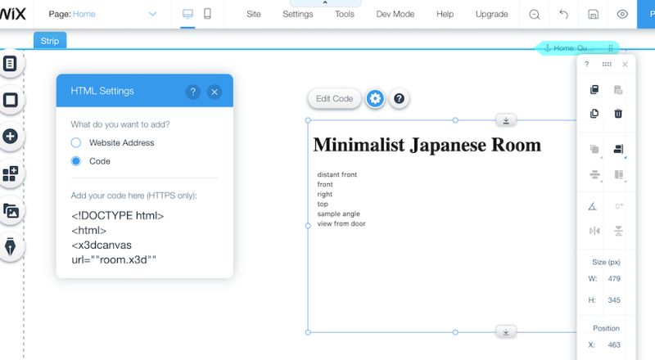Open HTML settings gear button
Viewport: 655px width, 360px height.
(375, 98)
